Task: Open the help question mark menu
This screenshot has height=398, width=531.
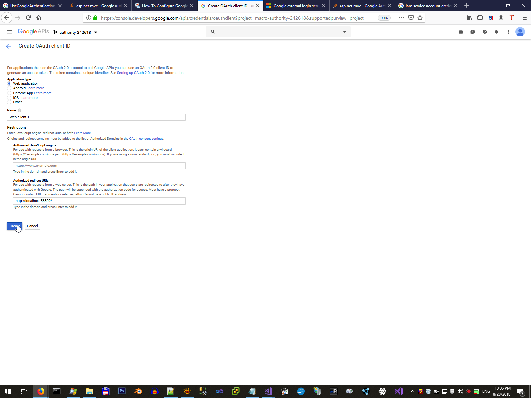Action: 485,32
